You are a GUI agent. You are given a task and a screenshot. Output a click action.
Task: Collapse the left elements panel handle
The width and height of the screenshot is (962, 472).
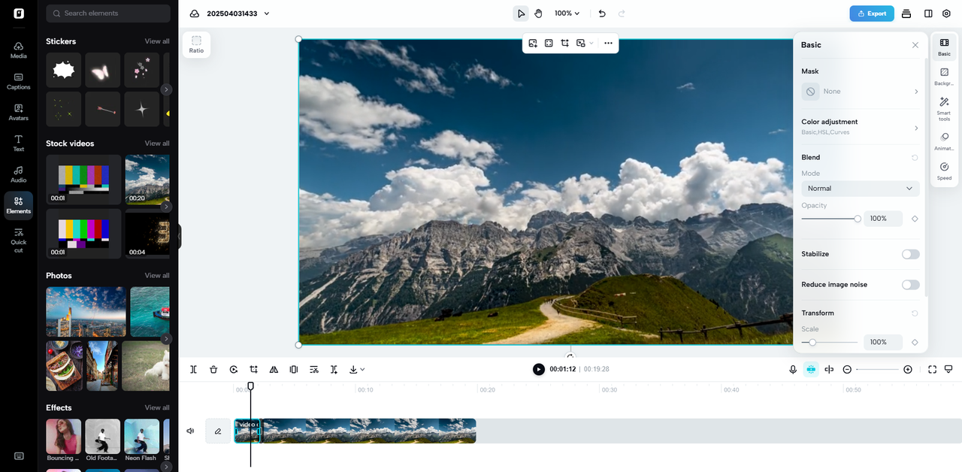179,237
